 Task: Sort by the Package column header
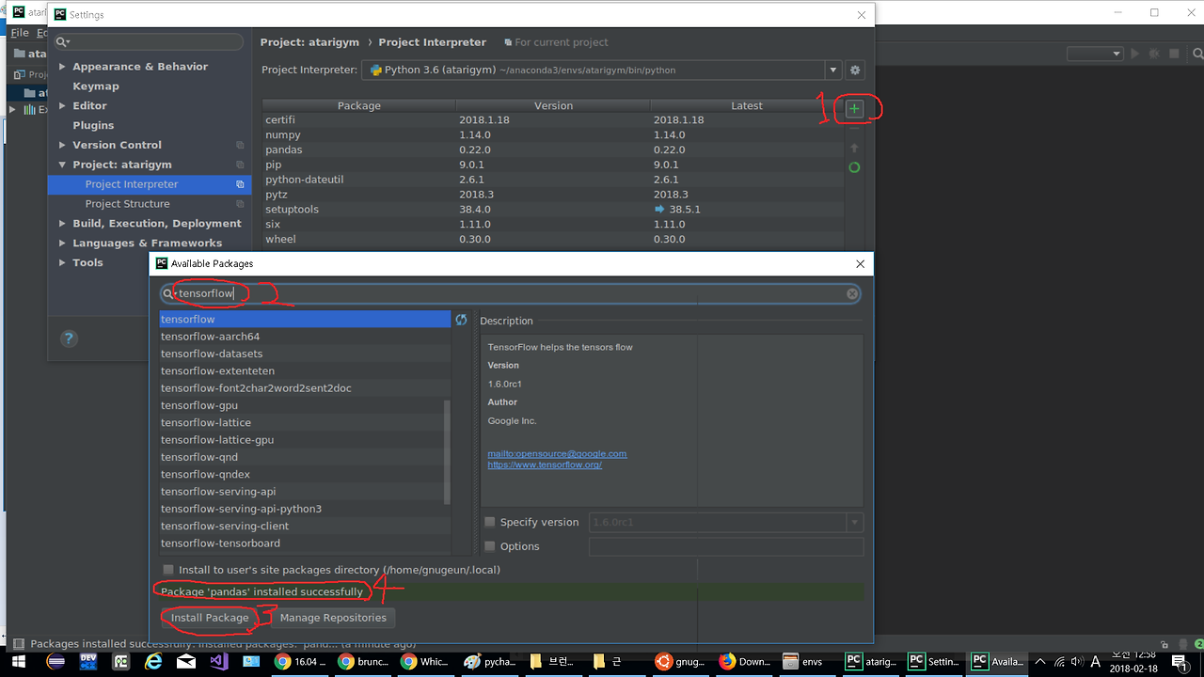(359, 106)
